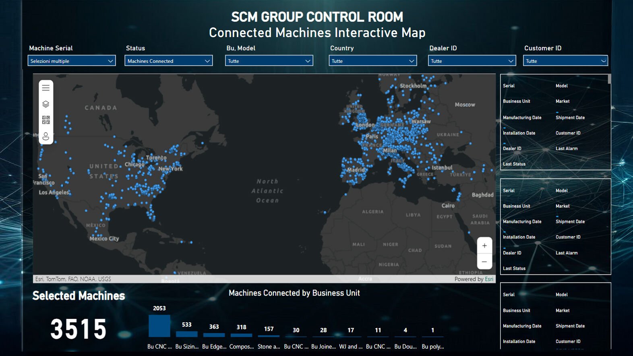
Task: Select the 533 Bu Sizin... bar
Action: pyautogui.click(x=187, y=334)
